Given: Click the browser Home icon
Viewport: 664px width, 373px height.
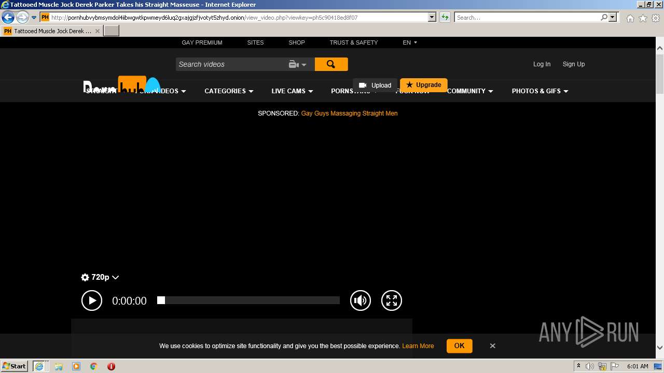Looking at the screenshot, I should click(630, 18).
